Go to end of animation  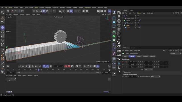40,66
